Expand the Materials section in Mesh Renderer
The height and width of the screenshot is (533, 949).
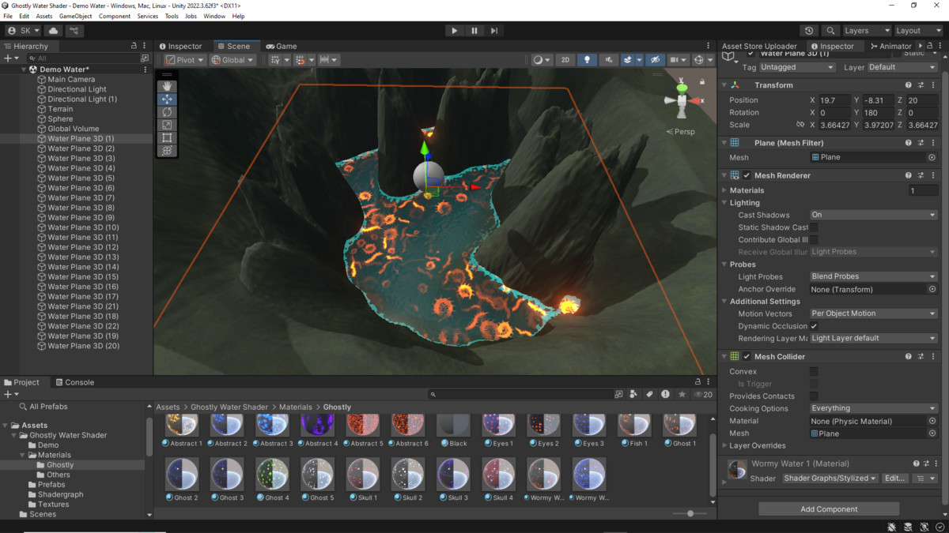pyautogui.click(x=725, y=190)
